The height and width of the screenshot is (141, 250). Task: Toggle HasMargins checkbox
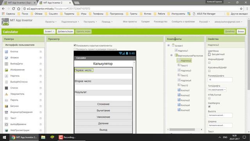click(209, 107)
